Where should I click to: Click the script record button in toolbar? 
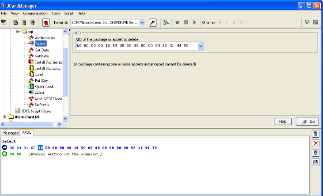(x=177, y=22)
